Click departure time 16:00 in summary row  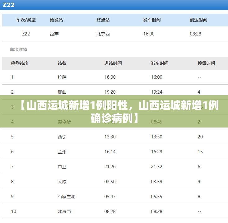pos(149,34)
